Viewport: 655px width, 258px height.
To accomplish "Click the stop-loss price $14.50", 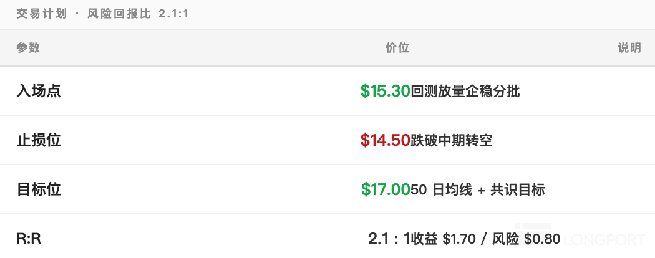I will click(x=385, y=140).
